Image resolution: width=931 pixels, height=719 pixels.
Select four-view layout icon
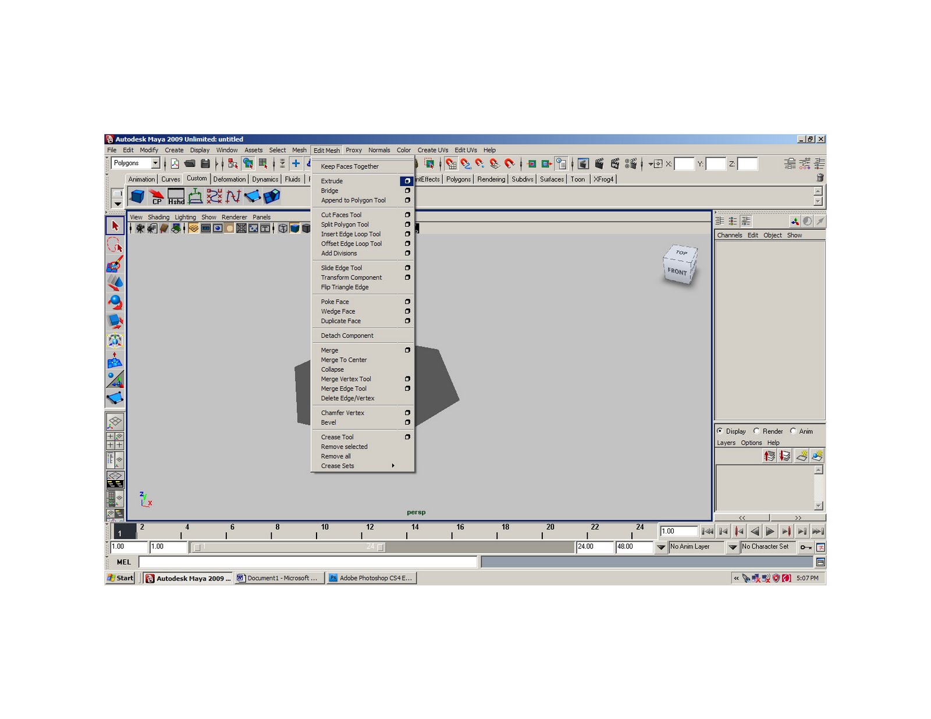[115, 441]
